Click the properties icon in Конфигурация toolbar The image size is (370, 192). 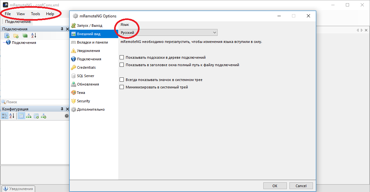click(x=21, y=116)
